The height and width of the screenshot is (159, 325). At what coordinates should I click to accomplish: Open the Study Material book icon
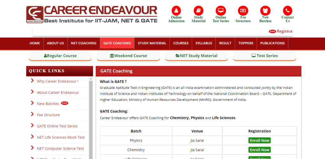198,10
